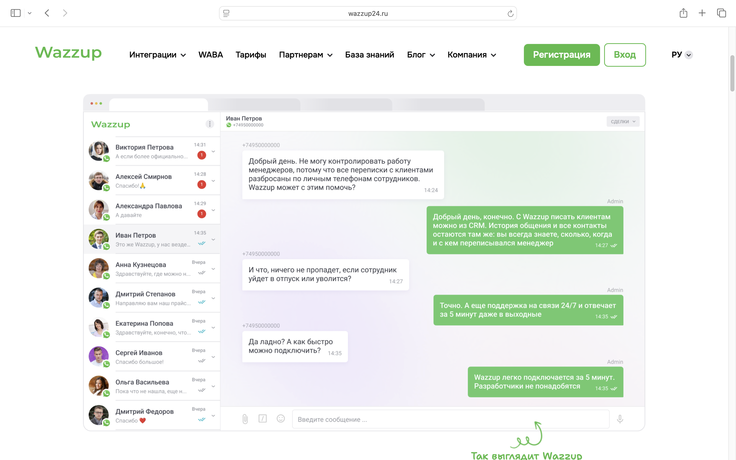Image resolution: width=736 pixels, height=460 pixels.
Task: Click the paperclip attachment icon
Action: coord(245,419)
